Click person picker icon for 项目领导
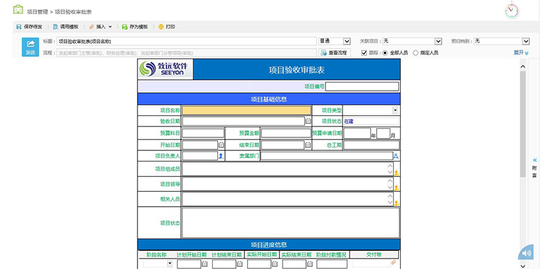The image size is (546, 269). click(396, 188)
